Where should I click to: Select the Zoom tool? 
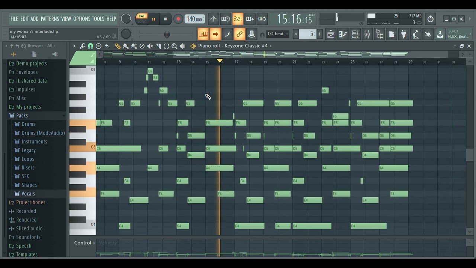174,46
